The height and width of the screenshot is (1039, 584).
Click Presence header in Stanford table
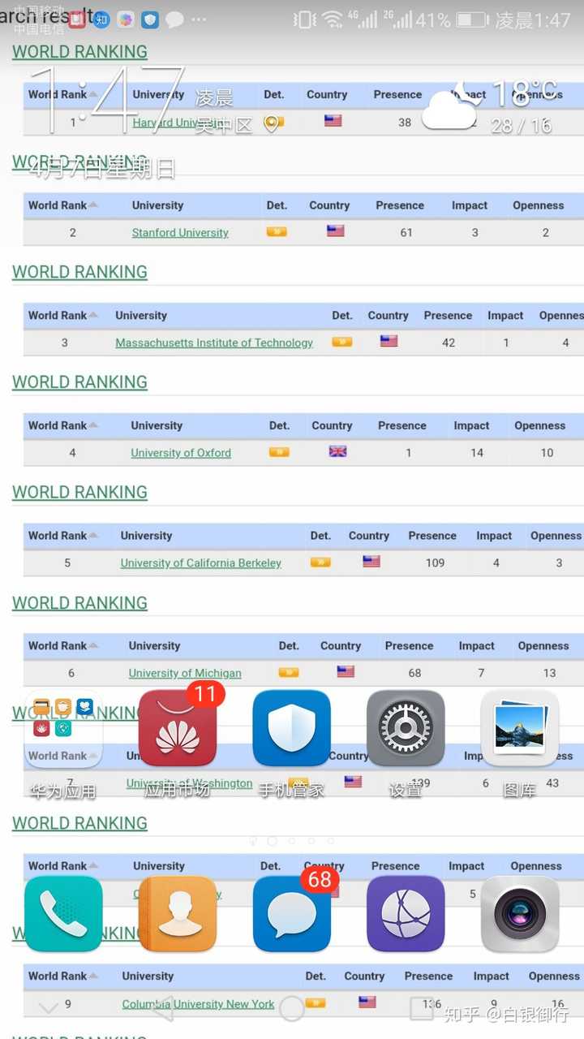pos(400,205)
